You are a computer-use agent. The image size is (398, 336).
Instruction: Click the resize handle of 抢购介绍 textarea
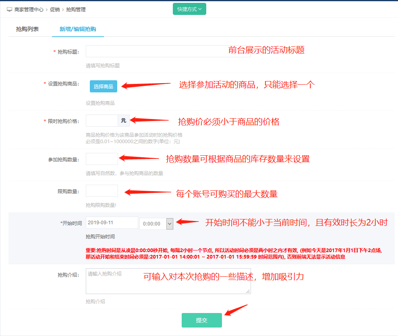coord(248,291)
